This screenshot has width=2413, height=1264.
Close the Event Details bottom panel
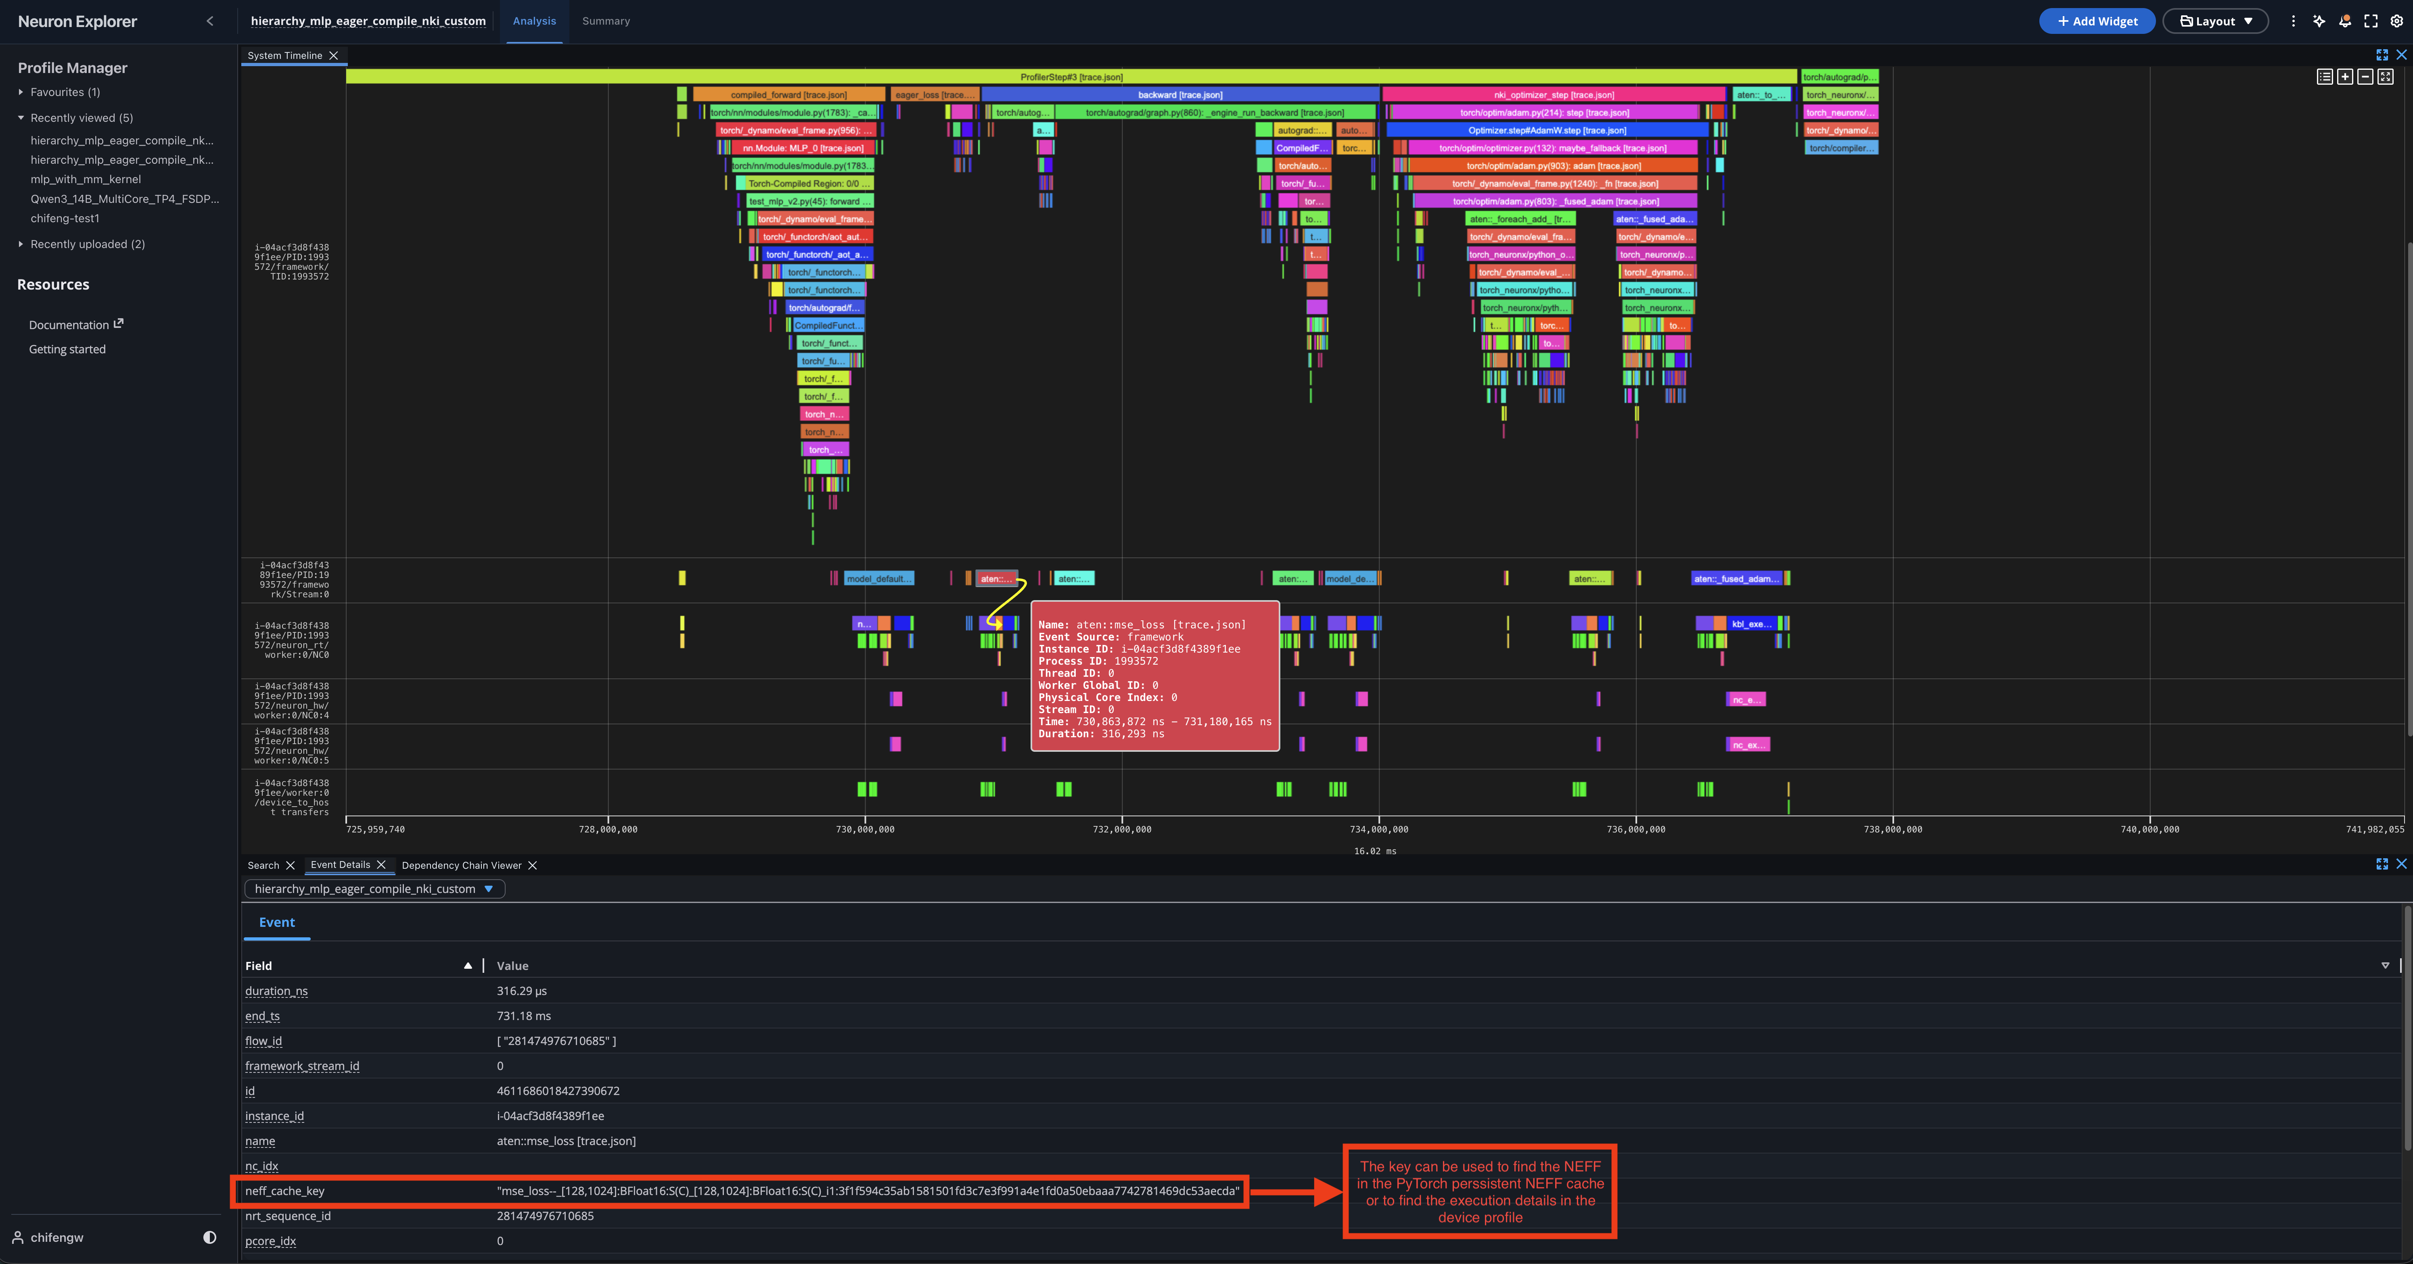tap(2402, 864)
